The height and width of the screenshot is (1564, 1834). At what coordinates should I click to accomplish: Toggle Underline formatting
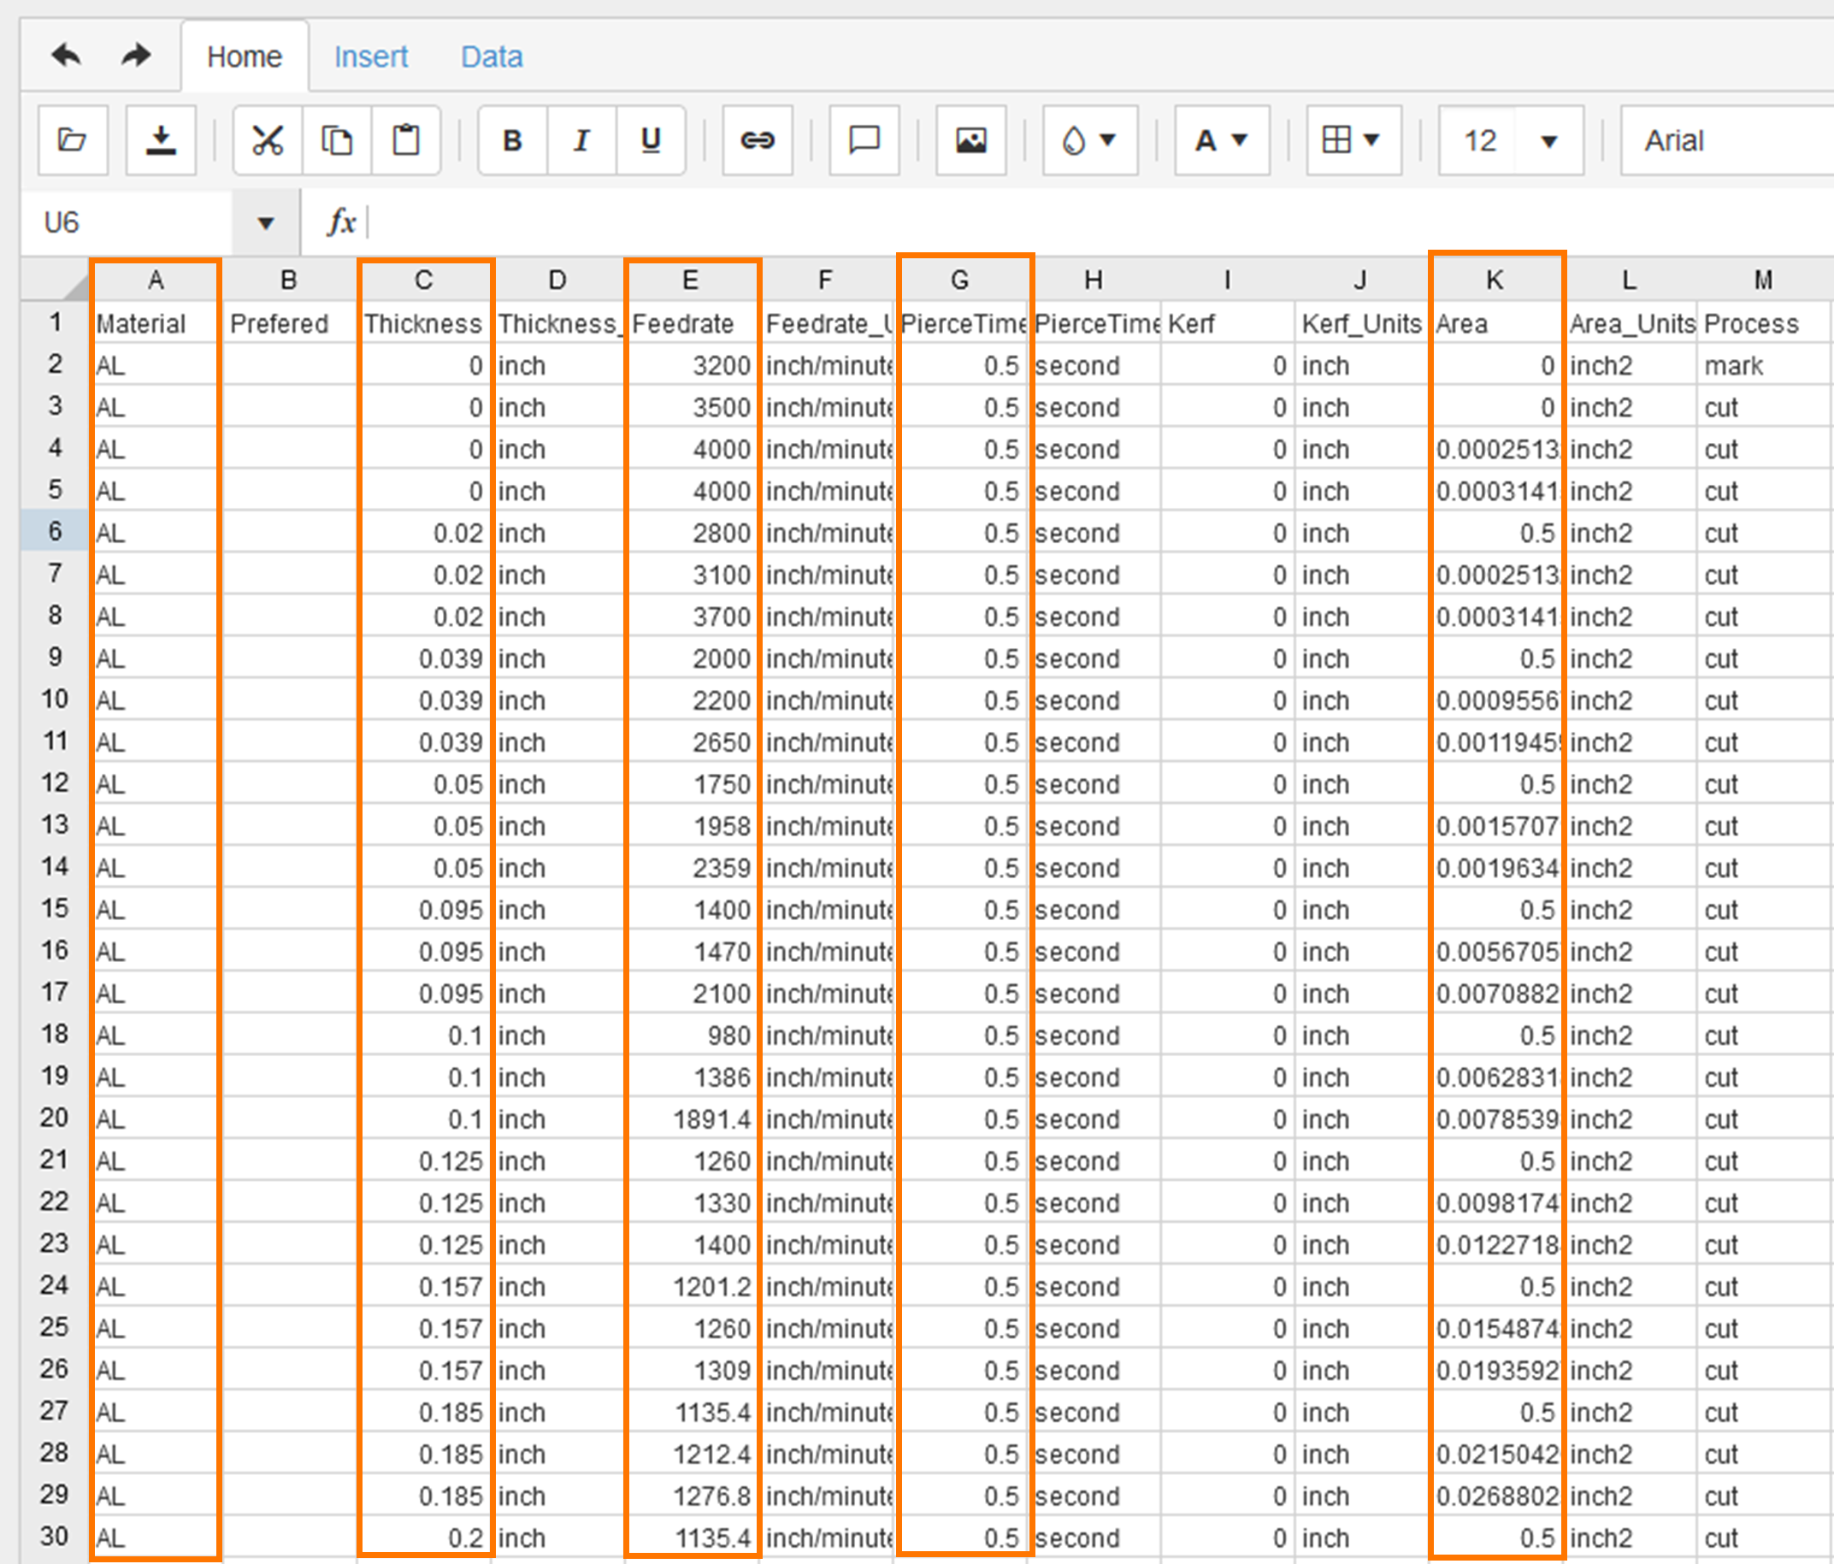pos(651,140)
